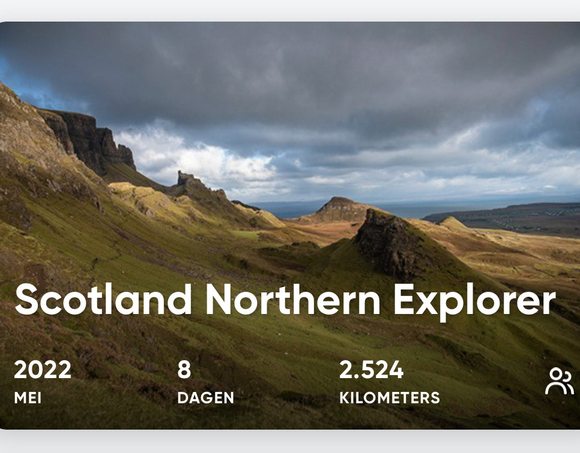Click the travelers group icon on the card

pos(560,381)
